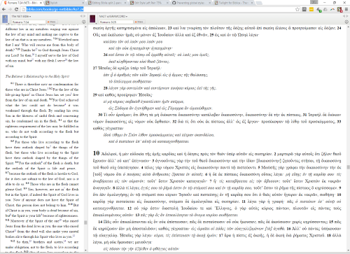
Task: Click the address bar URL
Action: point(55,9)
